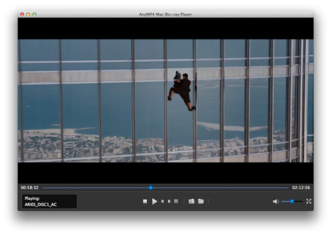331x235 pixels.
Task: Click the video playback area
Action: click(x=165, y=100)
